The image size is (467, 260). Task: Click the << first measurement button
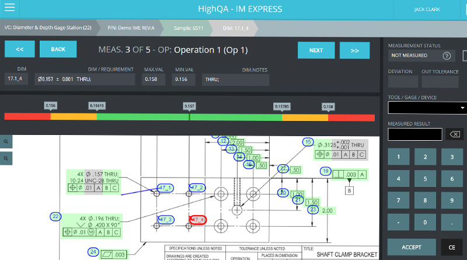click(20, 49)
